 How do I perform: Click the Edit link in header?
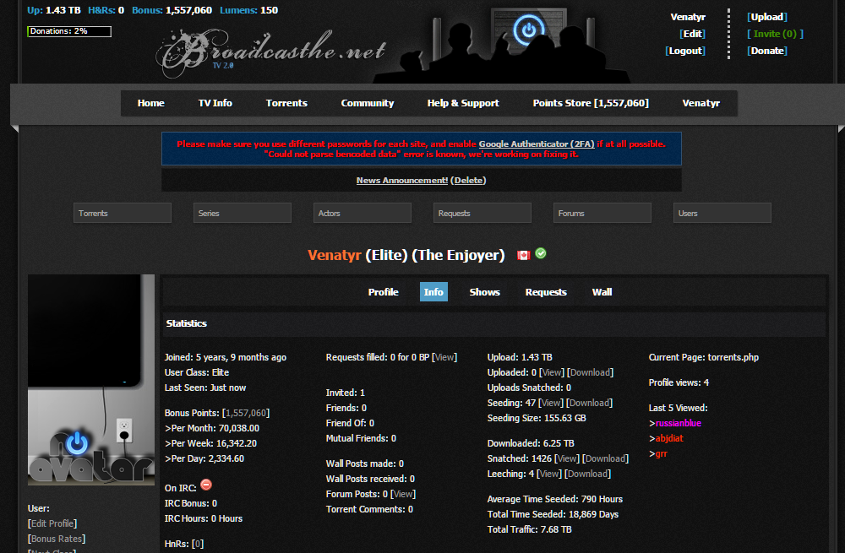click(693, 34)
